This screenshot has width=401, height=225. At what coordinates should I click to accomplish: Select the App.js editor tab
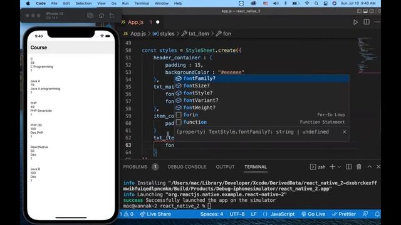(x=136, y=22)
